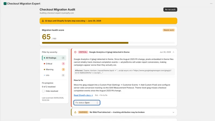
Task: Select the All findings filter
Action: point(54,58)
